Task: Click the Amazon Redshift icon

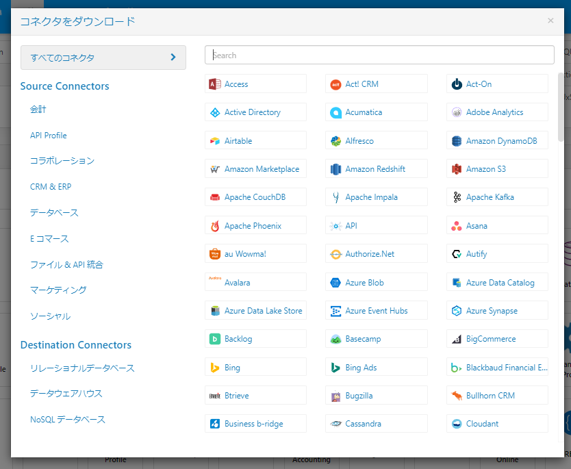Action: tap(335, 169)
